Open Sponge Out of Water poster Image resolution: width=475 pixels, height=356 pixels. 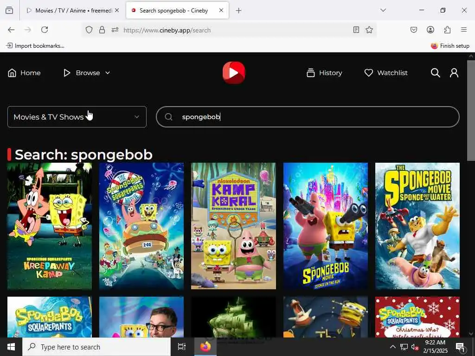(417, 226)
